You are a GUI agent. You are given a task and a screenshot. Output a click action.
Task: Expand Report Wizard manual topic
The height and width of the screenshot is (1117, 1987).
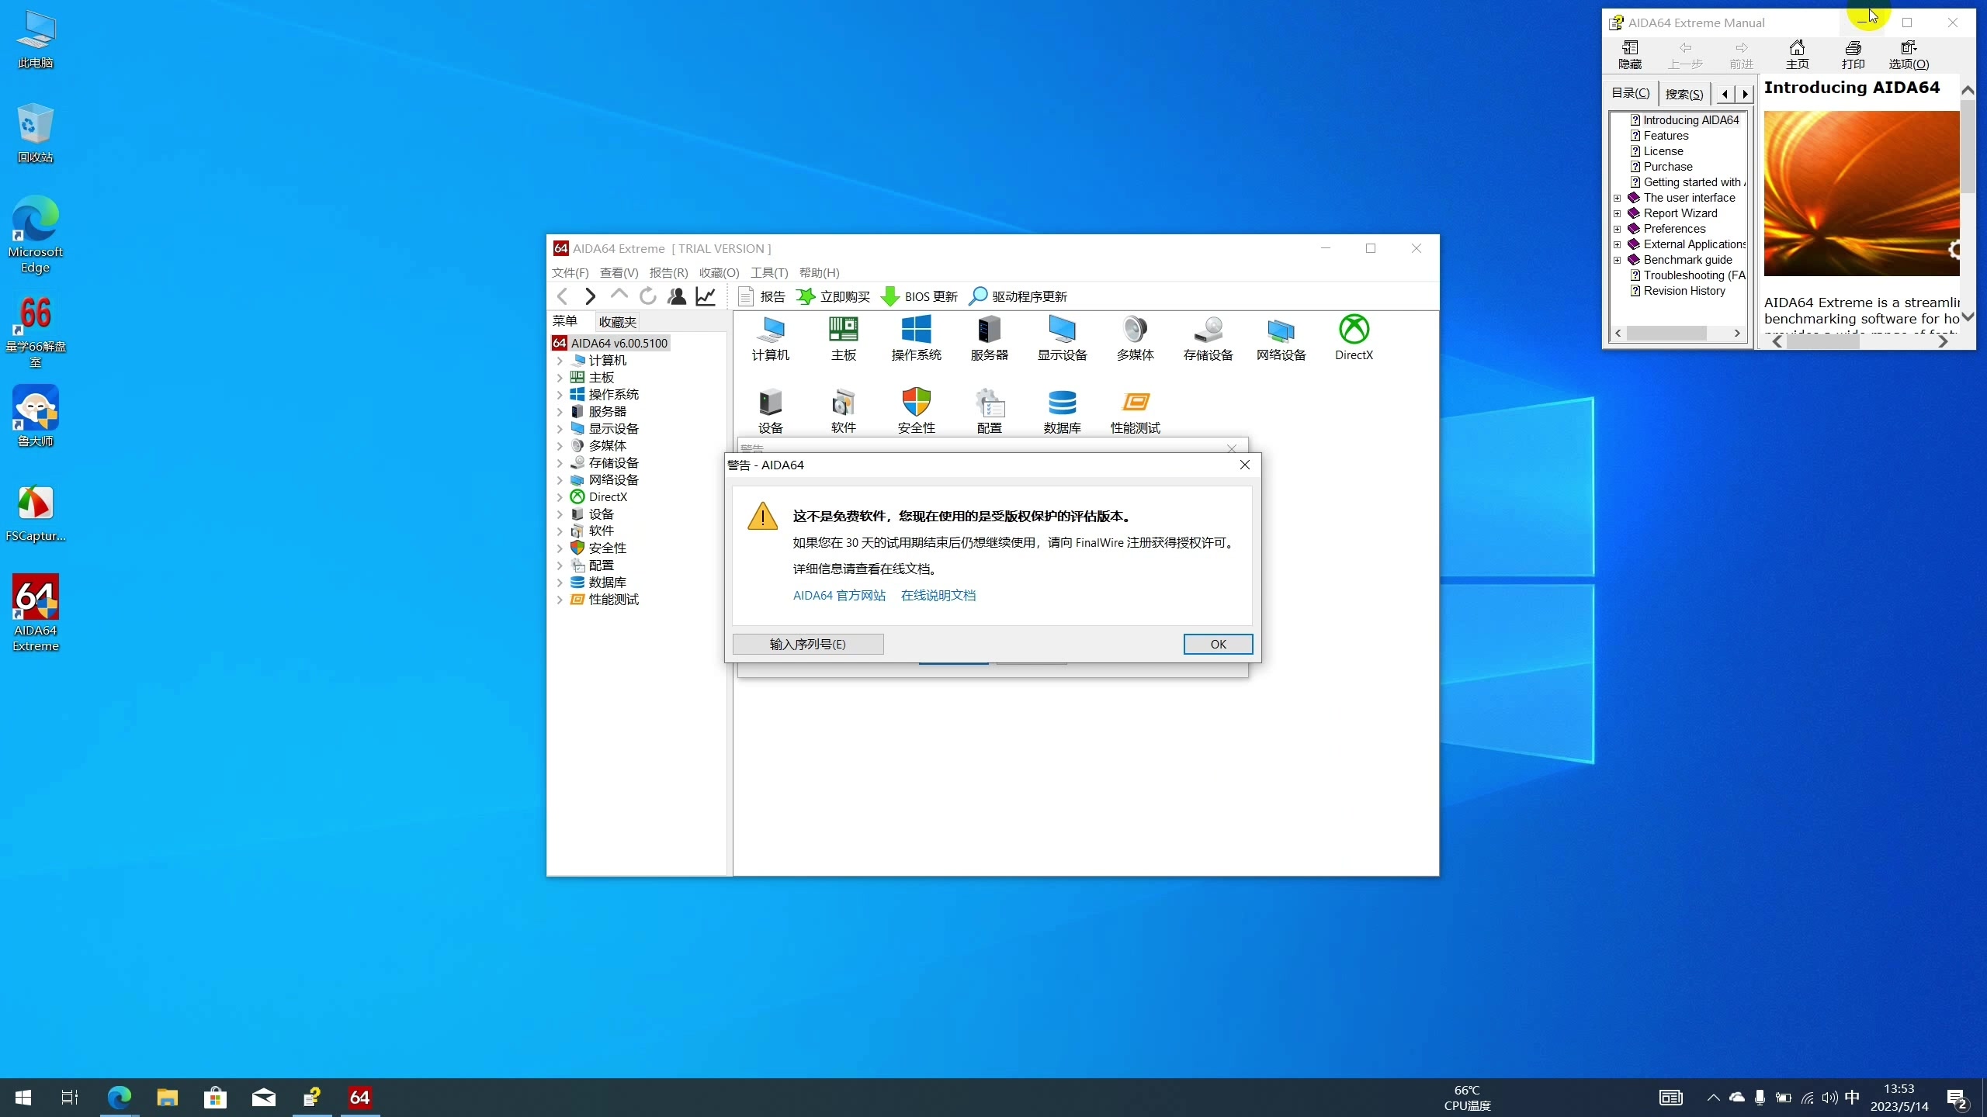[1618, 213]
